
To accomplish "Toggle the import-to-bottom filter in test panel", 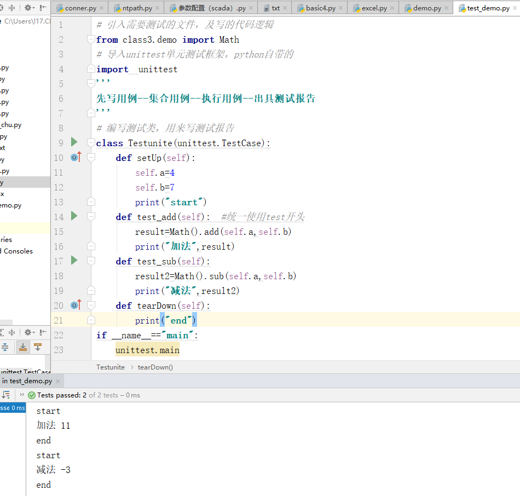I will (23, 347).
